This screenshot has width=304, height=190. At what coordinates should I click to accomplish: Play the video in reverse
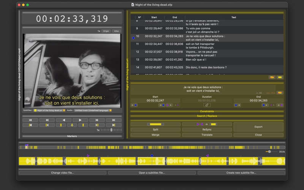pos(63,120)
